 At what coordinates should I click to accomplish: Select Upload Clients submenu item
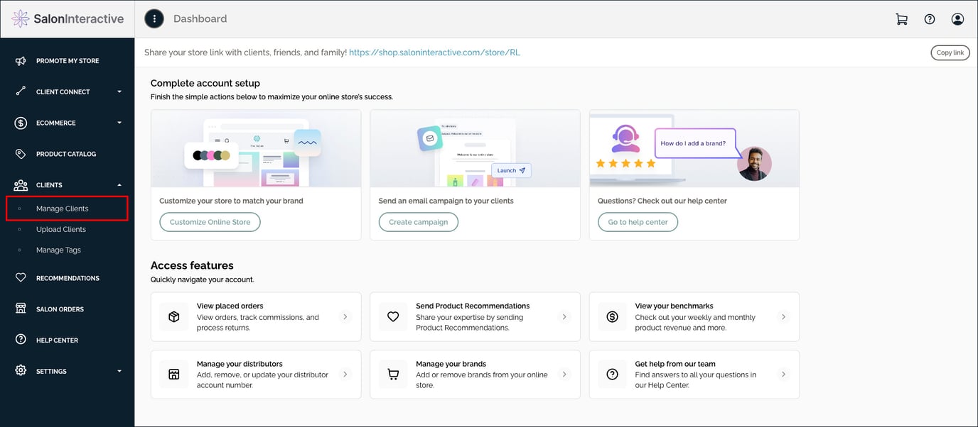(61, 229)
